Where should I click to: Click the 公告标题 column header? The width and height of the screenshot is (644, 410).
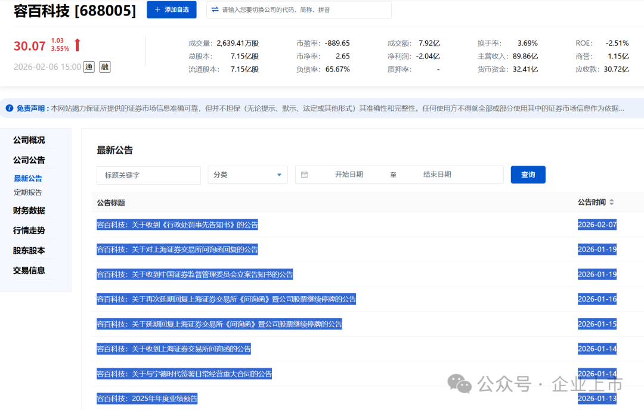[x=111, y=203]
